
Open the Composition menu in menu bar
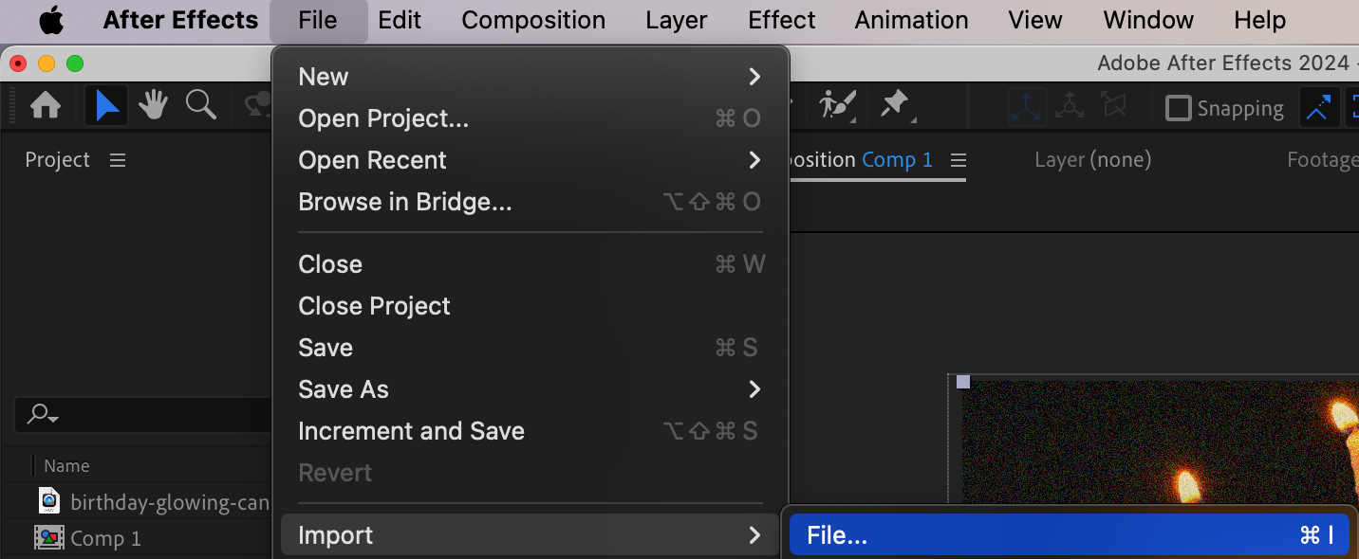click(x=533, y=20)
